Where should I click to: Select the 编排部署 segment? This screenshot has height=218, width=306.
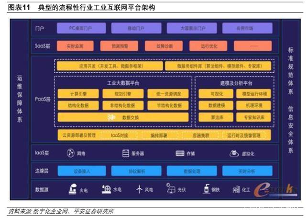[x=159, y=135]
